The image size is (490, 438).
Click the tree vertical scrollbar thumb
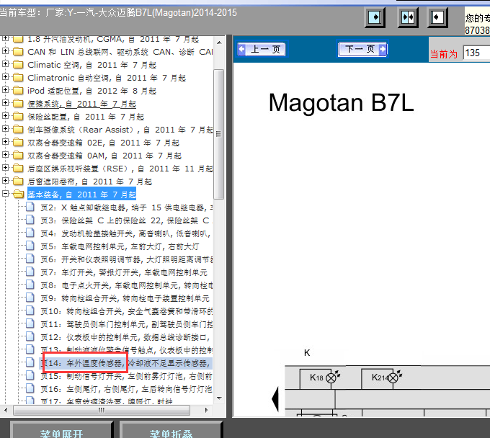pyautogui.click(x=219, y=134)
